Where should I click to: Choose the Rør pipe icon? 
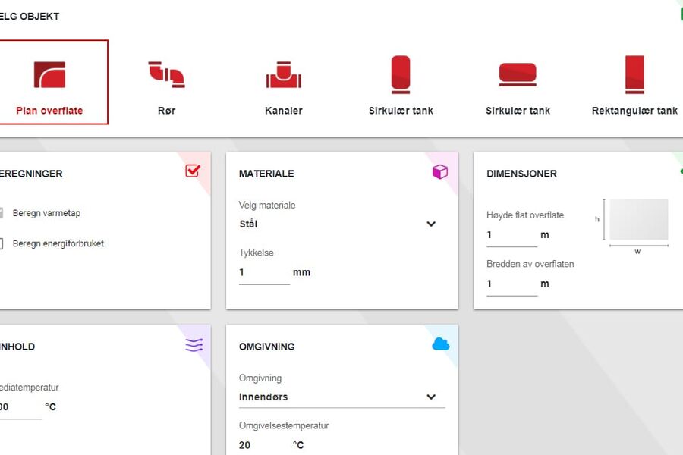[166, 75]
